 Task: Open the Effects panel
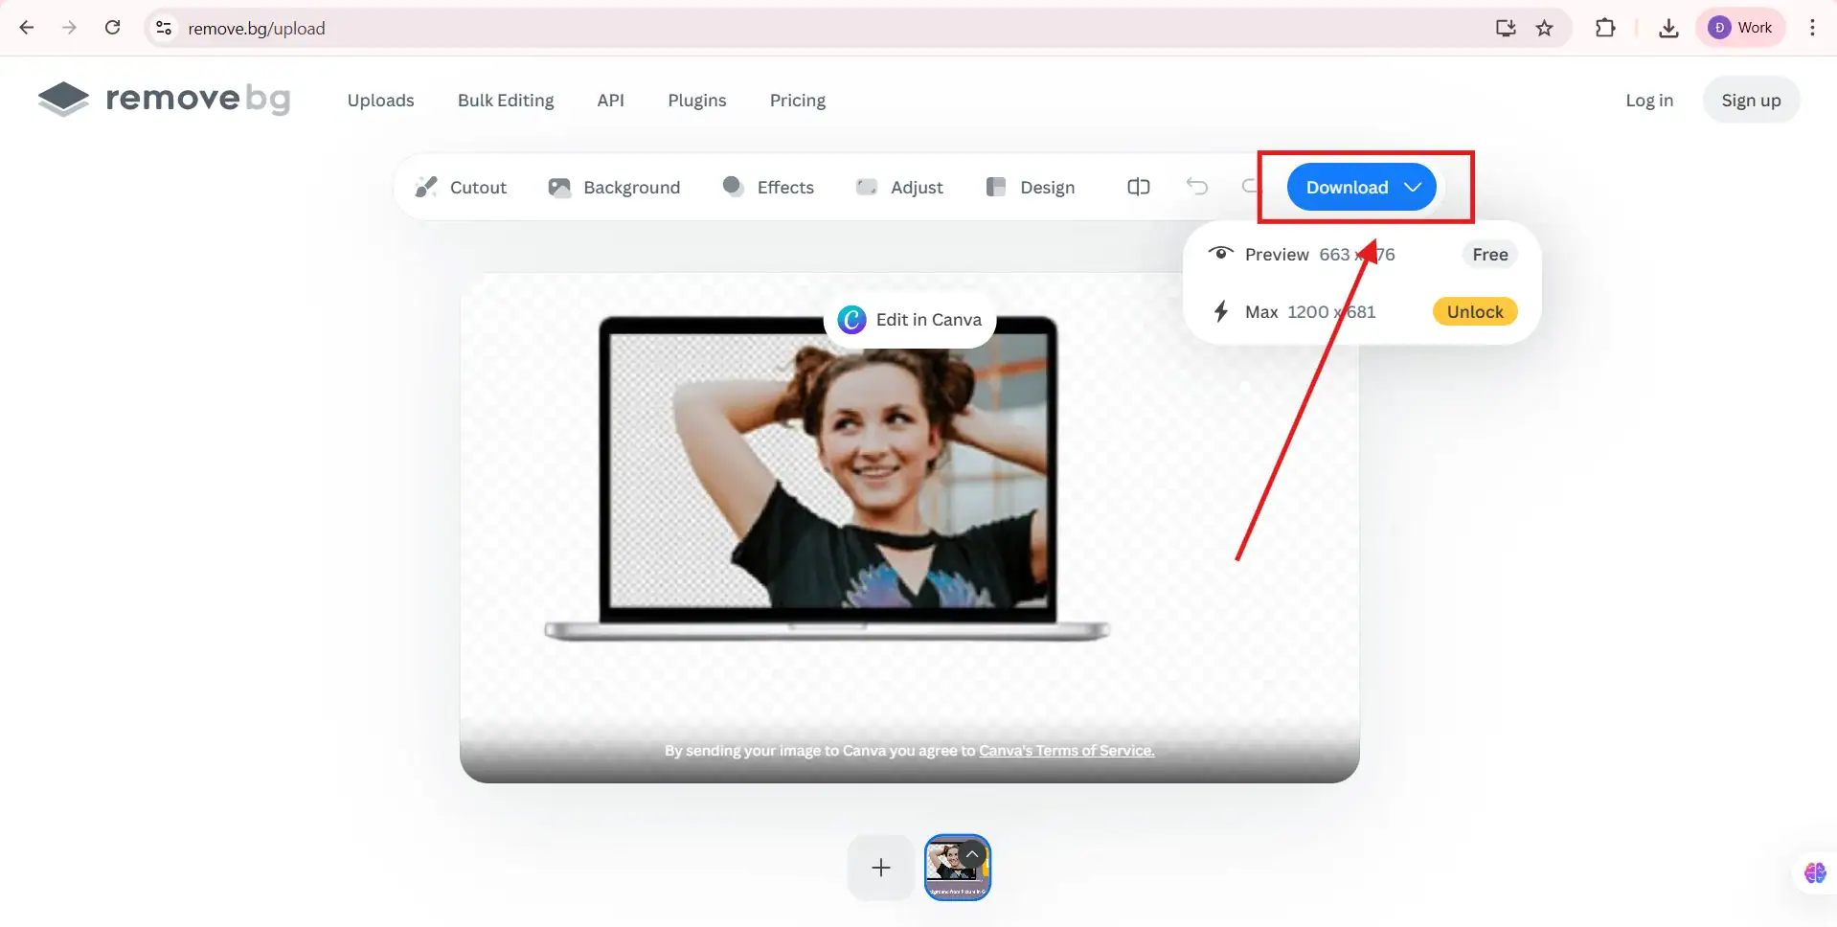tap(768, 188)
